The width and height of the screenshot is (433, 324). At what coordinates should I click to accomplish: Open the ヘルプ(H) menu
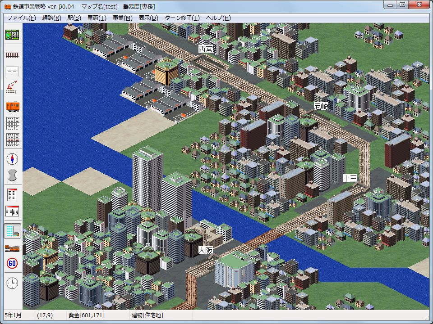pyautogui.click(x=218, y=18)
